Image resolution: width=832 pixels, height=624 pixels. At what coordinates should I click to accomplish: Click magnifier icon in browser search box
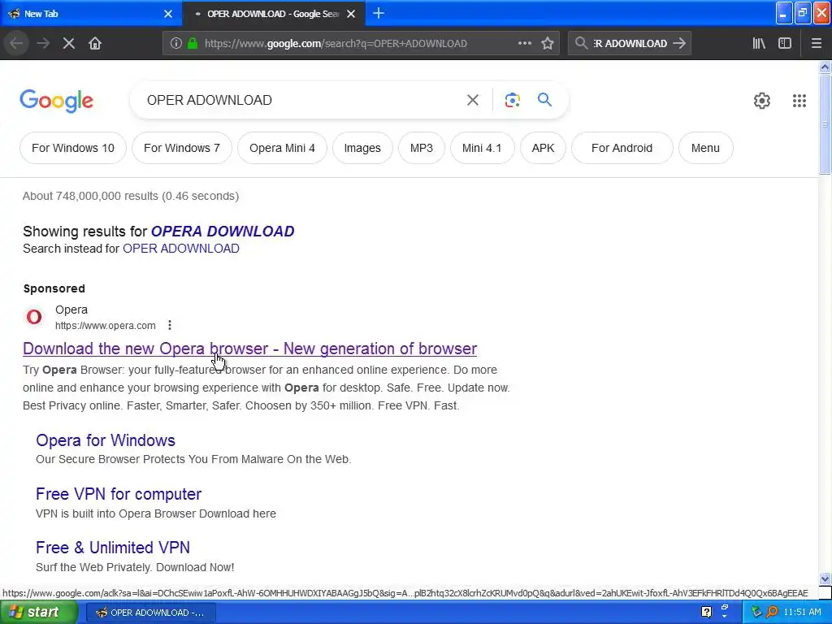pyautogui.click(x=581, y=44)
